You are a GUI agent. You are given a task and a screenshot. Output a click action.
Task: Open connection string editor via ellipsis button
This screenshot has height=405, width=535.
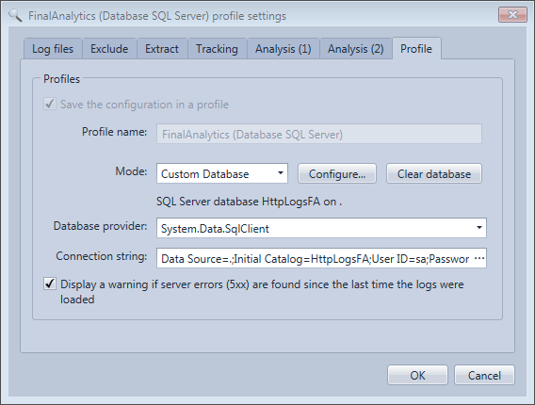point(479,258)
